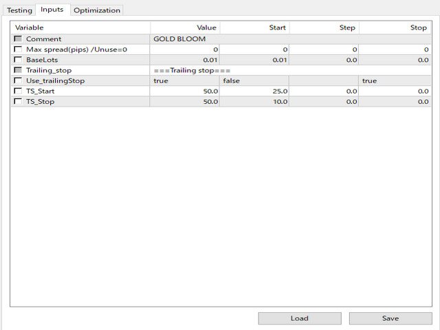Enable the TS_Start checkbox

point(18,91)
